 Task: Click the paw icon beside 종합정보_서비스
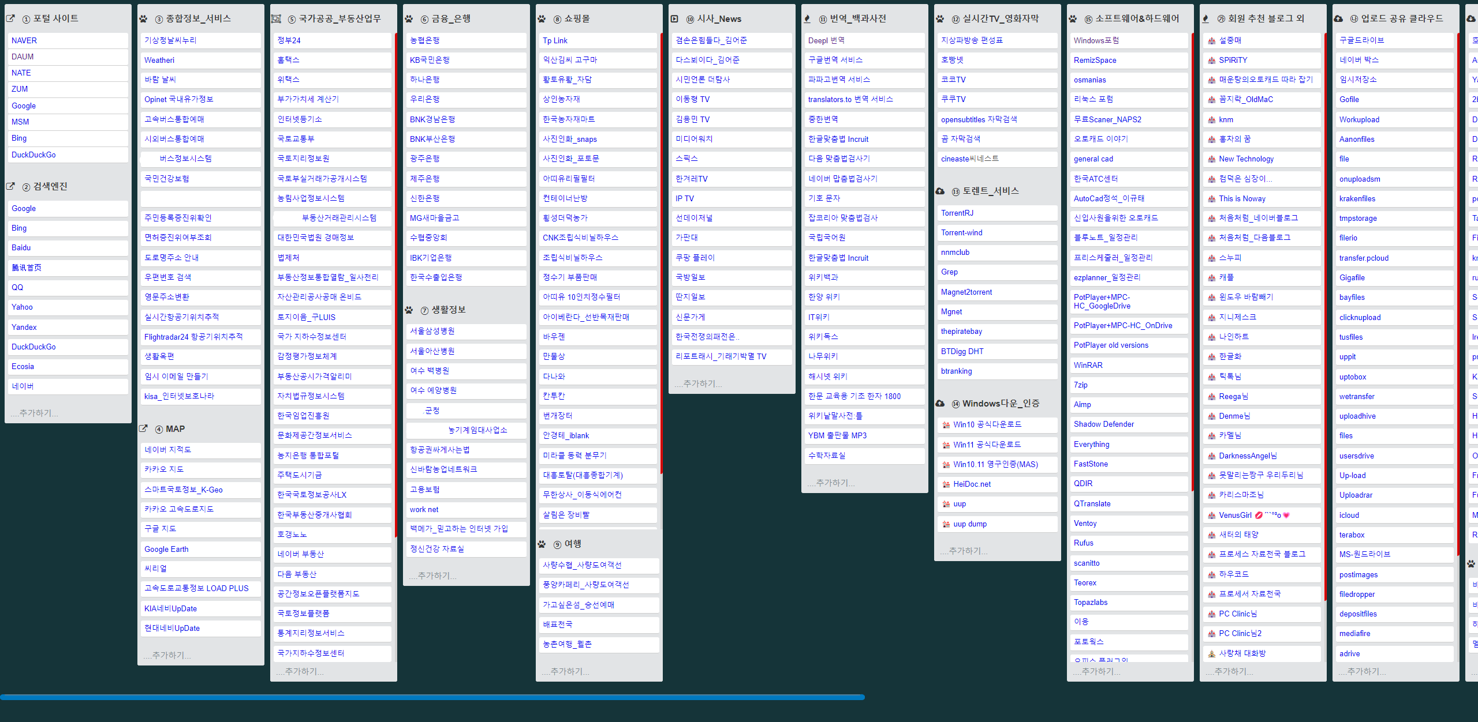pyautogui.click(x=143, y=18)
